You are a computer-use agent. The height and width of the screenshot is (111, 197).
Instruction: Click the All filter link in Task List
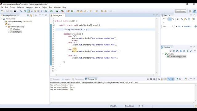pyautogui.click(x=179, y=27)
